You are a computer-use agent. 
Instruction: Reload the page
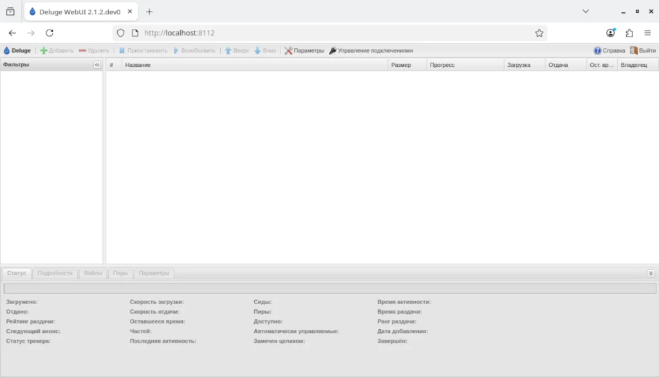pos(50,33)
